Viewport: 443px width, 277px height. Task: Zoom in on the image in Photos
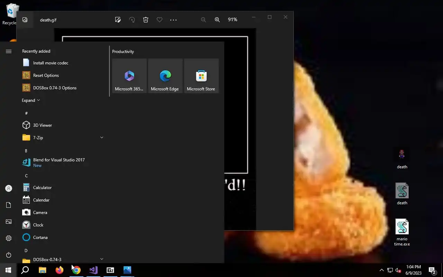pos(217,20)
